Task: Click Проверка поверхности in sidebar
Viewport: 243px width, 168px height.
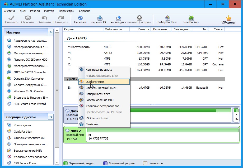Action: coord(27,144)
